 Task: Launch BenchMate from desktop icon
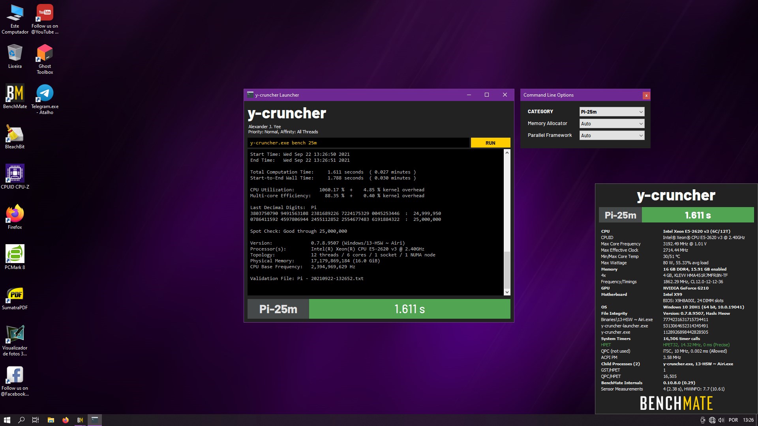click(15, 97)
